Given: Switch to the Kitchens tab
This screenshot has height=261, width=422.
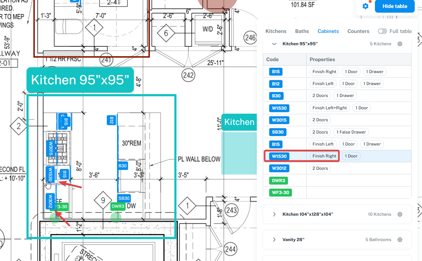Looking at the screenshot, I should point(276,31).
